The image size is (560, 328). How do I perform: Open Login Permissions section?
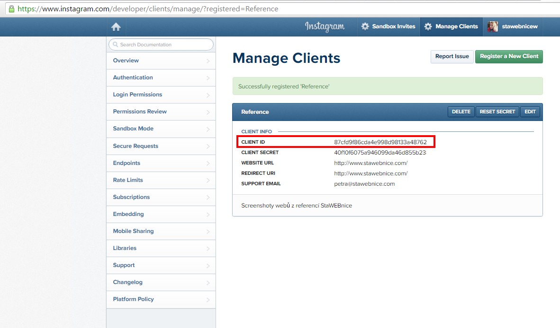coord(161,95)
